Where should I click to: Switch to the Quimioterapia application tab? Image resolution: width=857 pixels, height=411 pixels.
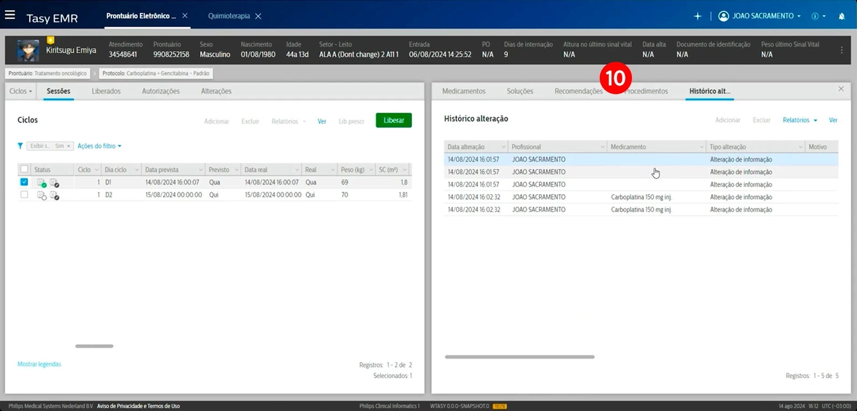pyautogui.click(x=229, y=16)
